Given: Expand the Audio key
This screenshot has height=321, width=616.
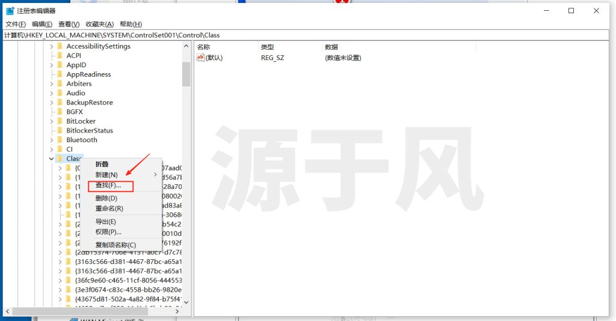Looking at the screenshot, I should (x=52, y=93).
